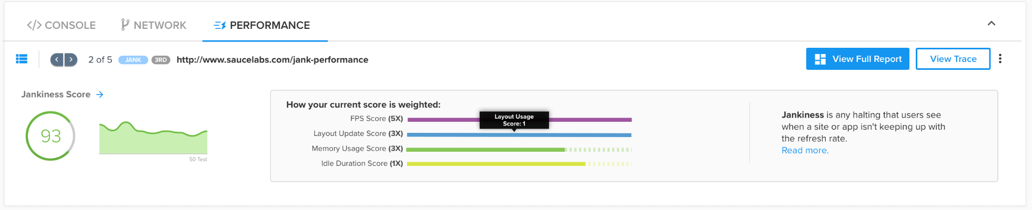Select the Performance tab
Viewport: 1032px width, 210px height.
[x=262, y=25]
